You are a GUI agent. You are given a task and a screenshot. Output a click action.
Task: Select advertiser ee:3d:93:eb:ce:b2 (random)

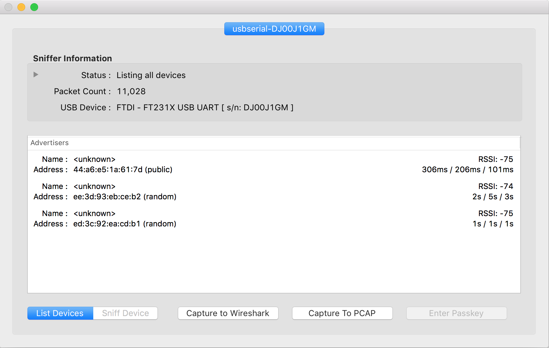[274, 192]
